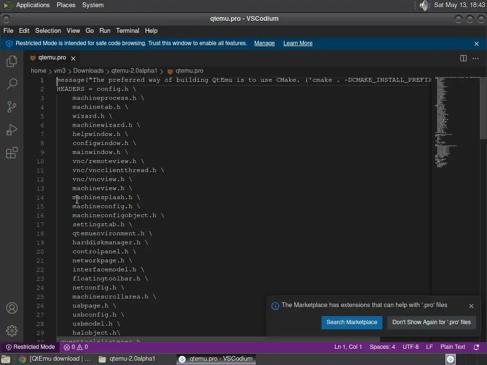Open the Run and Debug view

pos(12,130)
